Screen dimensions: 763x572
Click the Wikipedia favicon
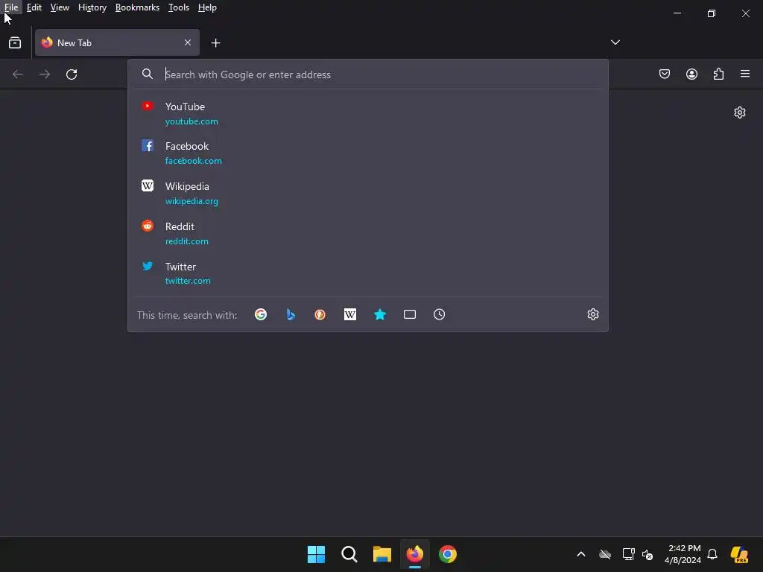(x=148, y=185)
